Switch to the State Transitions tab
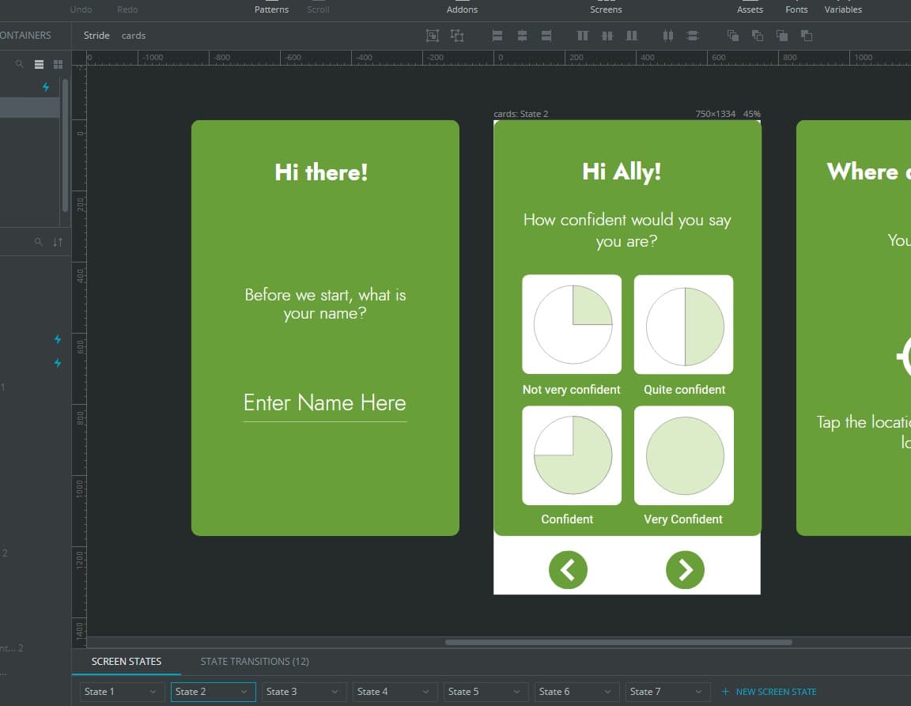Screen dimensions: 911x706 coord(255,661)
